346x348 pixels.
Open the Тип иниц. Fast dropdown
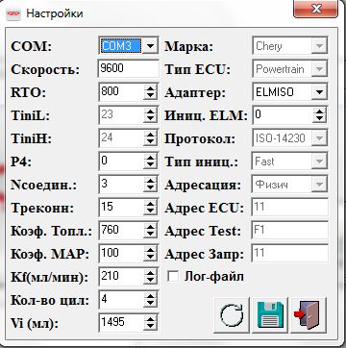[319, 162]
